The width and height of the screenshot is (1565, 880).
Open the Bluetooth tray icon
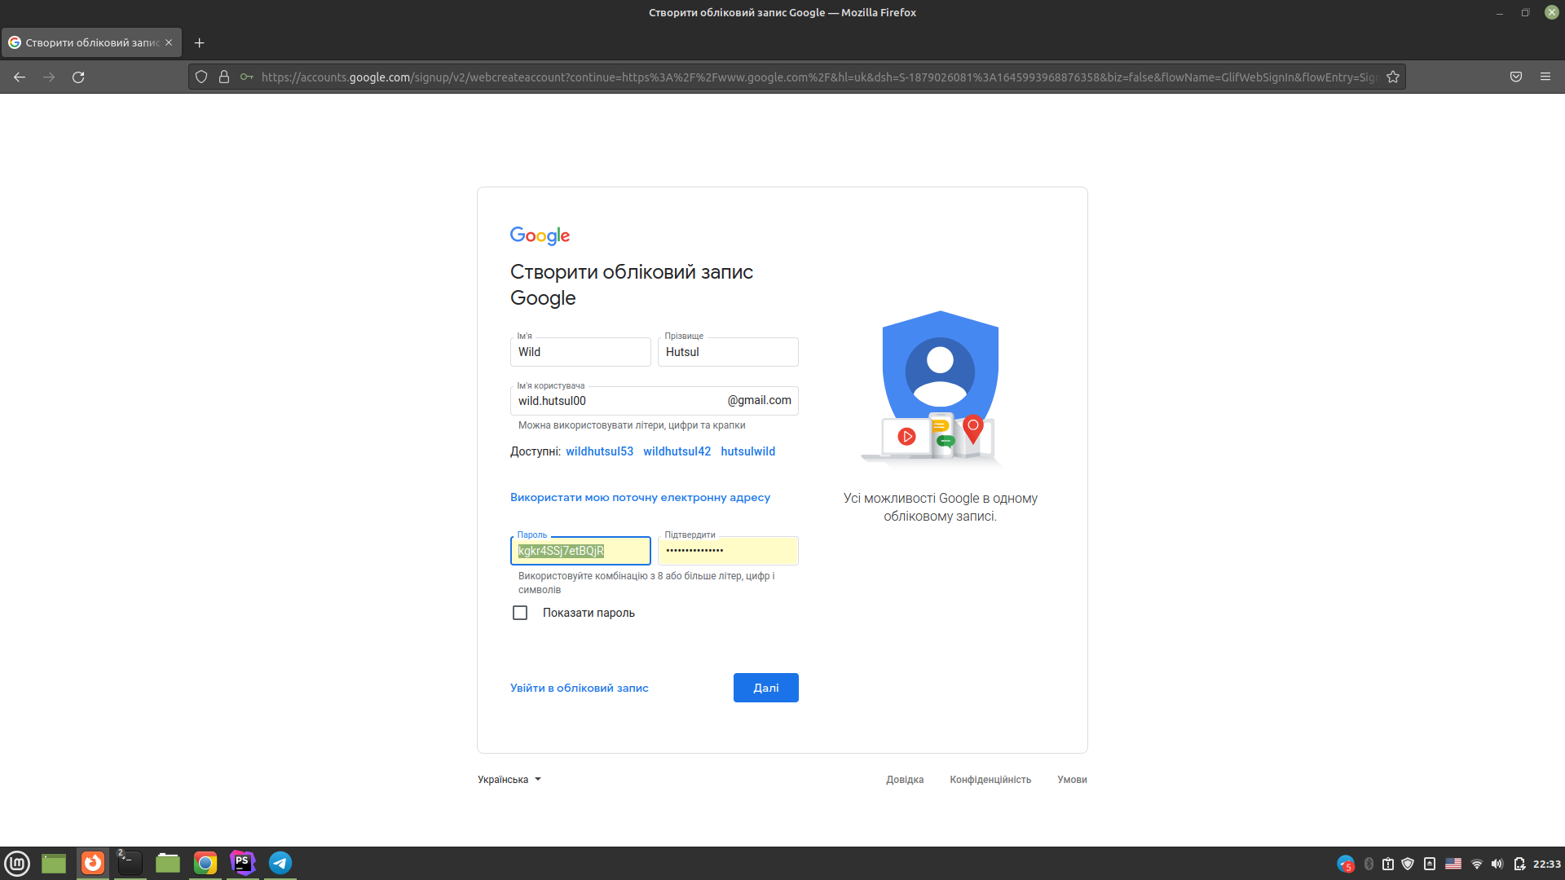pyautogui.click(x=1369, y=864)
